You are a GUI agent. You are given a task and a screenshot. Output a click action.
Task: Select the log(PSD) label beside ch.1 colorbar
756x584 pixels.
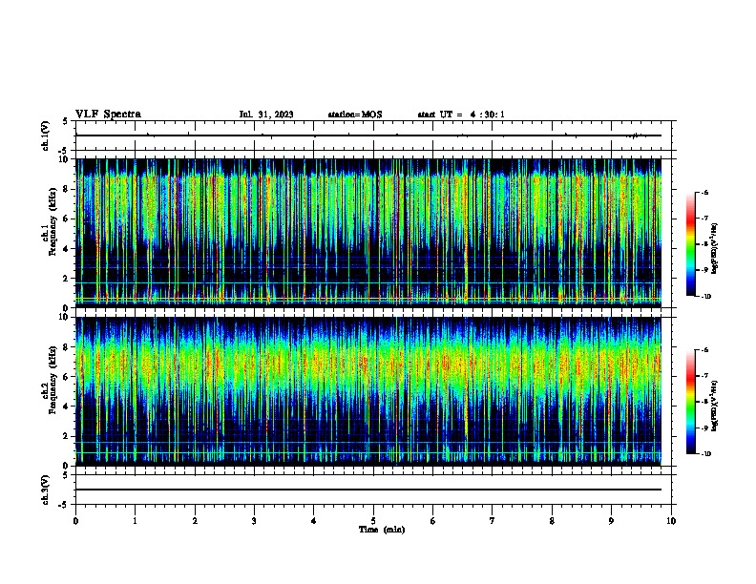(x=715, y=249)
